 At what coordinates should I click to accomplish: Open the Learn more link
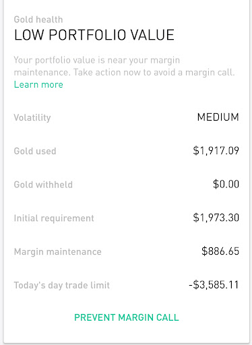pyautogui.click(x=38, y=85)
